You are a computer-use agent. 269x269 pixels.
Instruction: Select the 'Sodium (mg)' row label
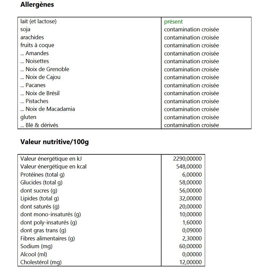click(36, 246)
